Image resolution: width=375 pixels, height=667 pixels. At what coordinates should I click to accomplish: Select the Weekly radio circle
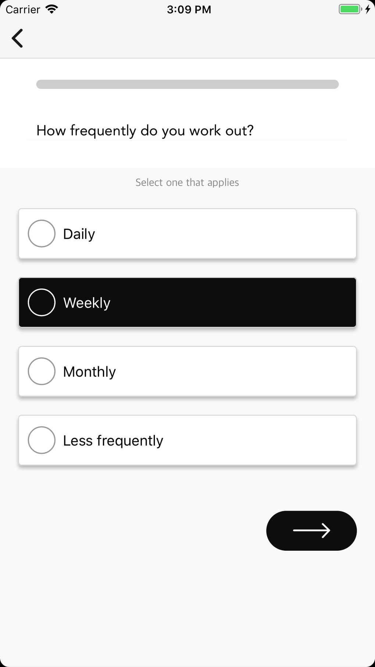tap(42, 302)
